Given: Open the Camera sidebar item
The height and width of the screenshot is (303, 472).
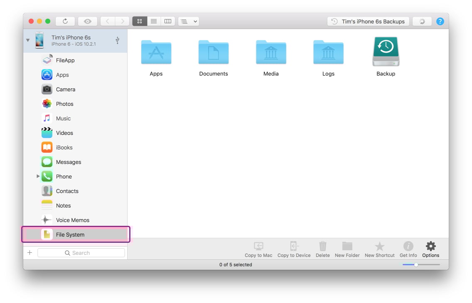Looking at the screenshot, I should click(x=75, y=89).
